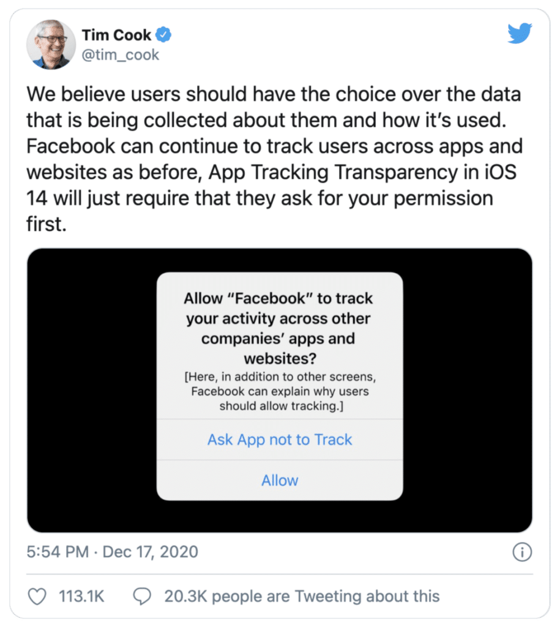This screenshot has height=627, width=560.
Task: Click the black area of embedded image
Action: coord(92,390)
